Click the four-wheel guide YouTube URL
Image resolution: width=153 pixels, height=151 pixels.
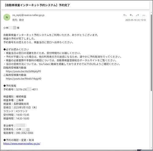coord(23,72)
